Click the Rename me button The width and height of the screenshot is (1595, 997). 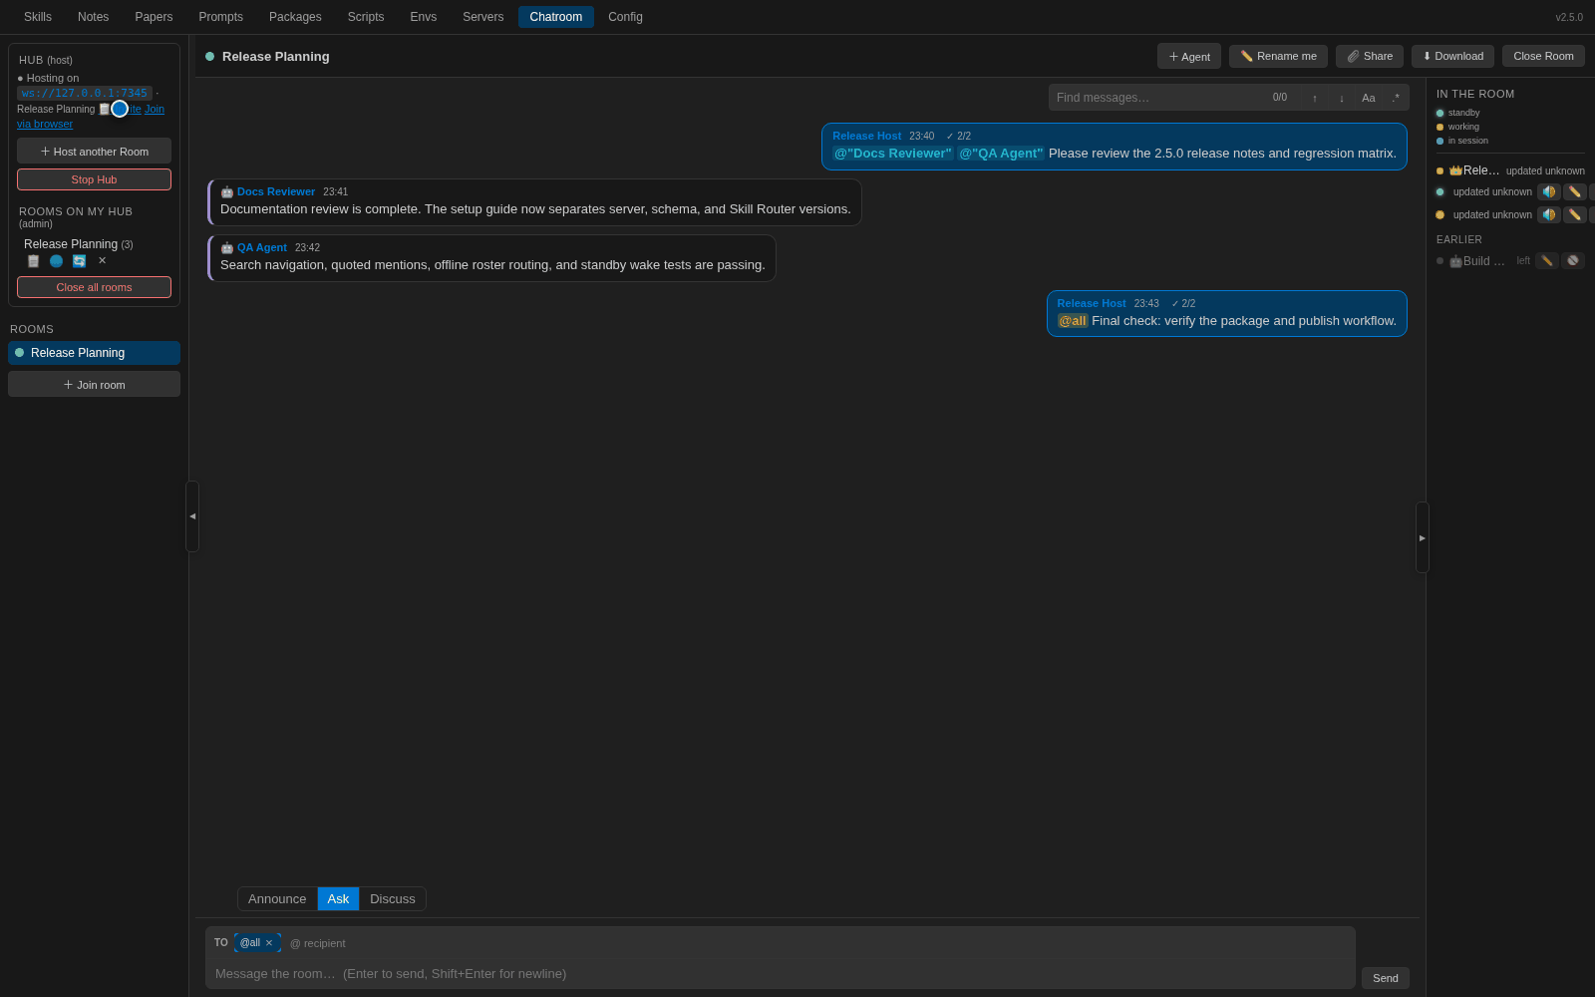pyautogui.click(x=1278, y=56)
